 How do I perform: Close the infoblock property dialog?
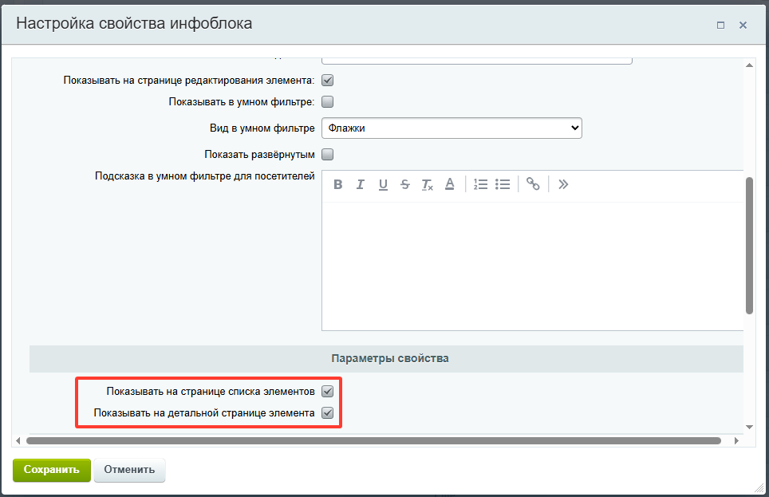tap(743, 25)
